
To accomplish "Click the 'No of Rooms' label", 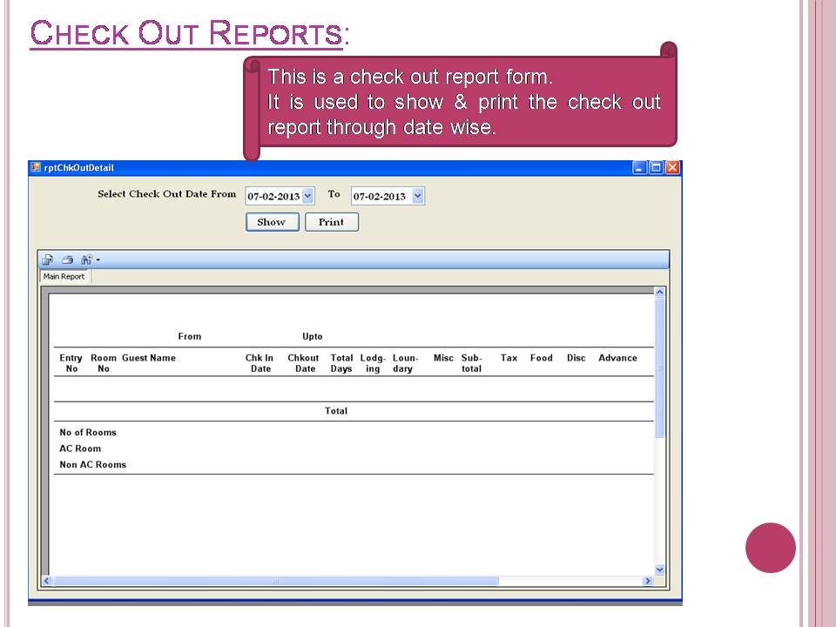I will tap(88, 433).
